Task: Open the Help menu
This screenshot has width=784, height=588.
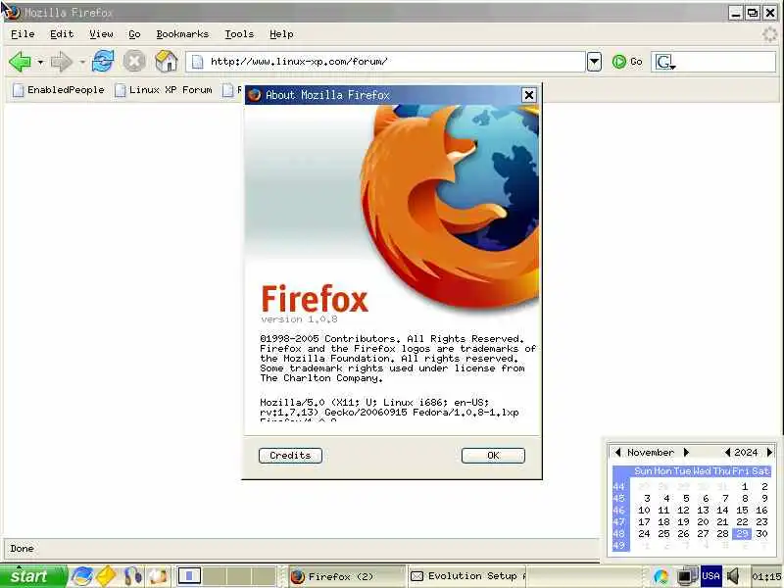Action: point(281,34)
